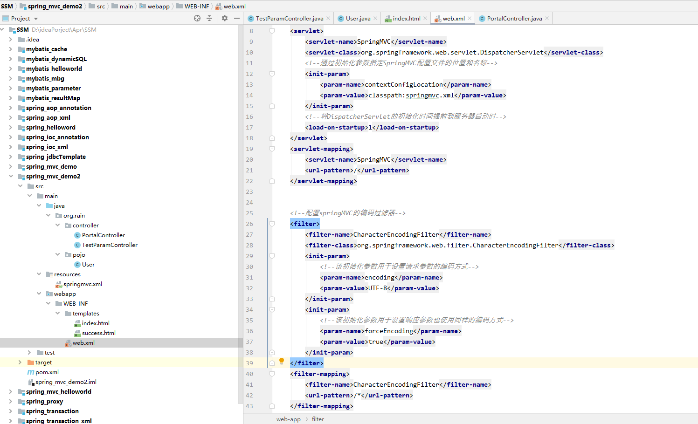The width and height of the screenshot is (698, 424).
Task: Select User class in project tree
Action: point(88,264)
